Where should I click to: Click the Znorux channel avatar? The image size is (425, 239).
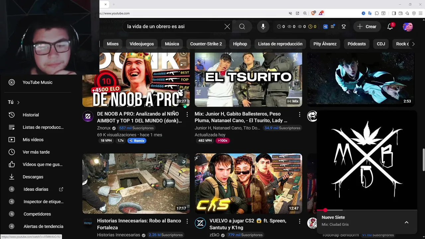(88, 117)
